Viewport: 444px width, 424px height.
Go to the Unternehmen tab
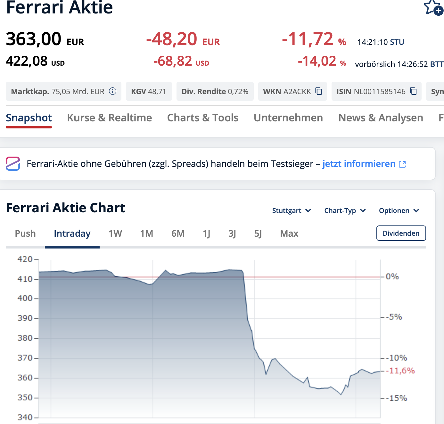288,118
